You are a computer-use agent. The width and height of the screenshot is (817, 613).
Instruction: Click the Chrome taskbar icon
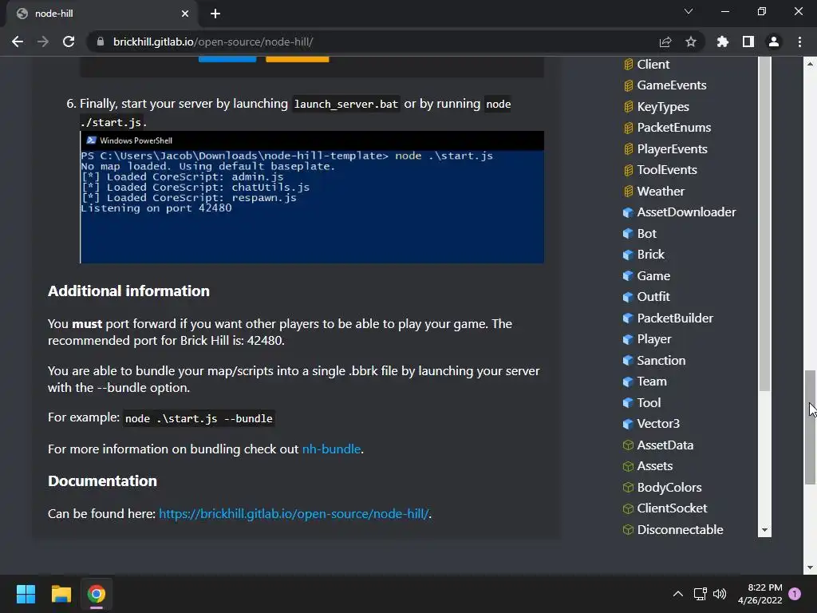(97, 594)
